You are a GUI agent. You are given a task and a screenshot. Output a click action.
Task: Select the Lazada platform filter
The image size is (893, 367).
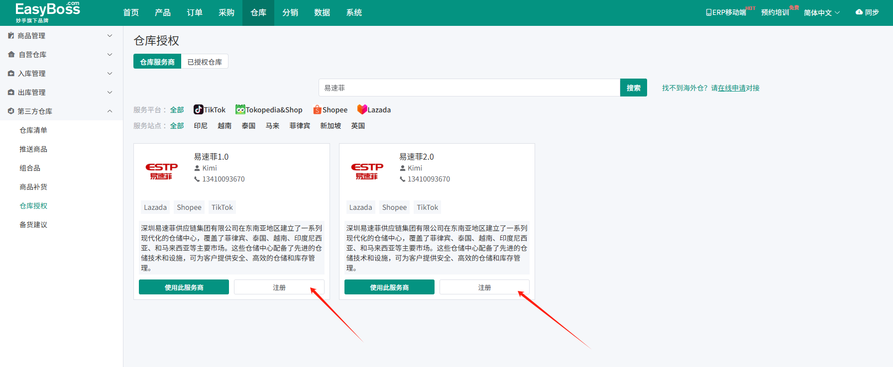[374, 110]
